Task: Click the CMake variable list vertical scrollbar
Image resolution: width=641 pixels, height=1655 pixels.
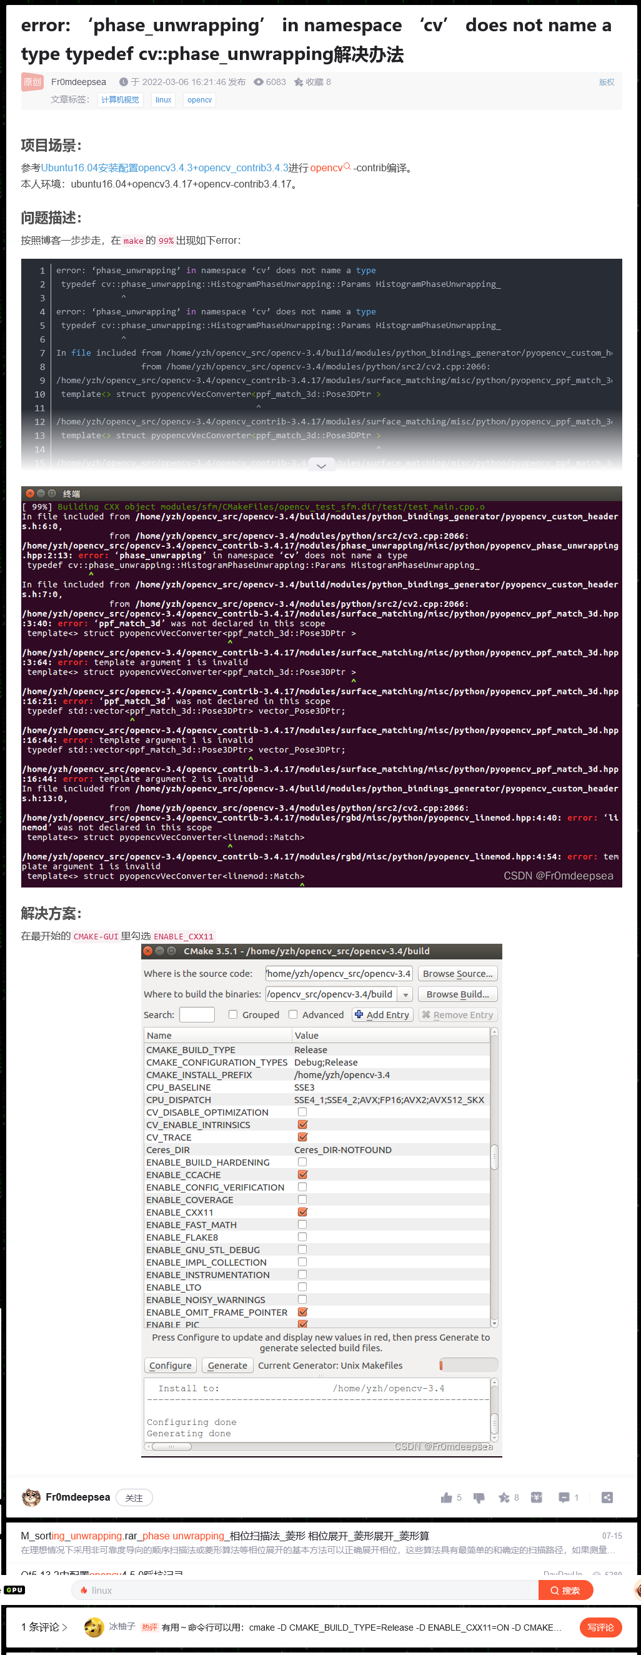Action: pyautogui.click(x=494, y=1177)
